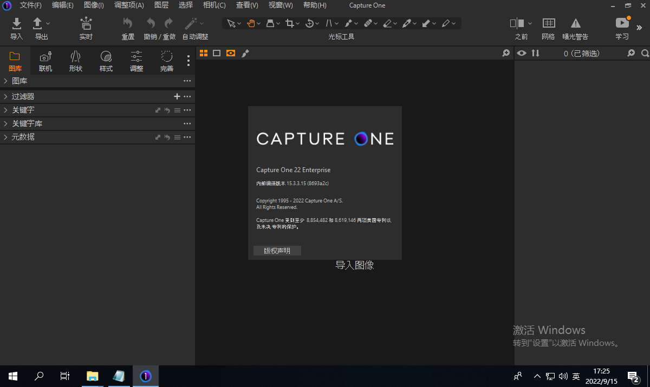
Task: Open the presets list icon in the 元数据 panel
Action: pos(177,137)
